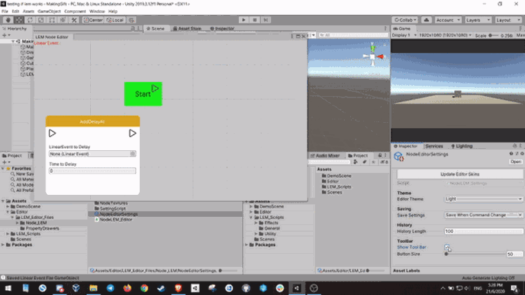Image resolution: width=525 pixels, height=295 pixels.
Task: Open the cloud services icon
Action: [426, 20]
